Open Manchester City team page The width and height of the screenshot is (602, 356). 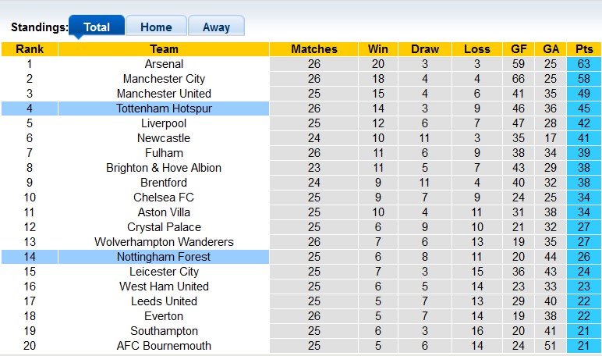click(164, 79)
